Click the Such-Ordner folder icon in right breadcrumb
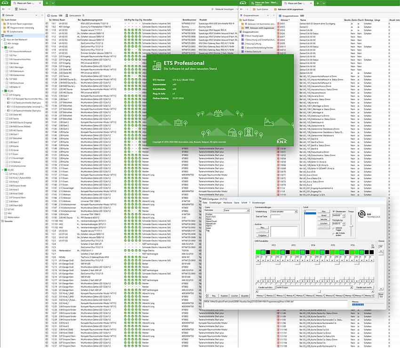The height and width of the screenshot is (348, 400). tap(254, 9)
